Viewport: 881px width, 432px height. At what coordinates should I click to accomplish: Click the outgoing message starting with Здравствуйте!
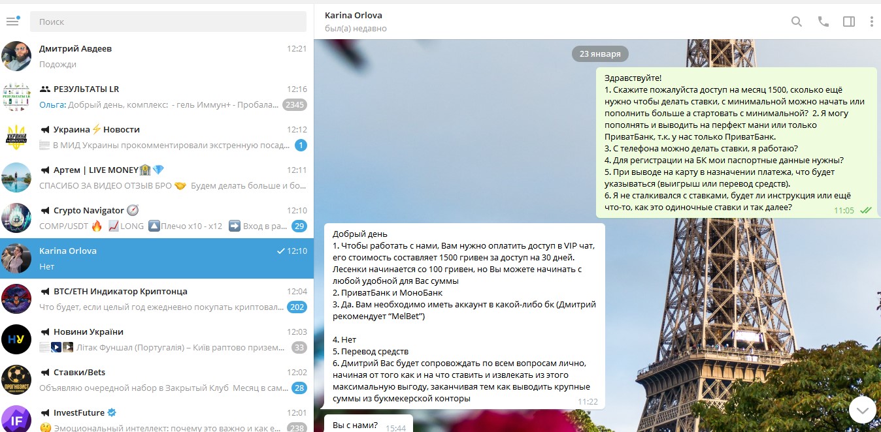737,142
